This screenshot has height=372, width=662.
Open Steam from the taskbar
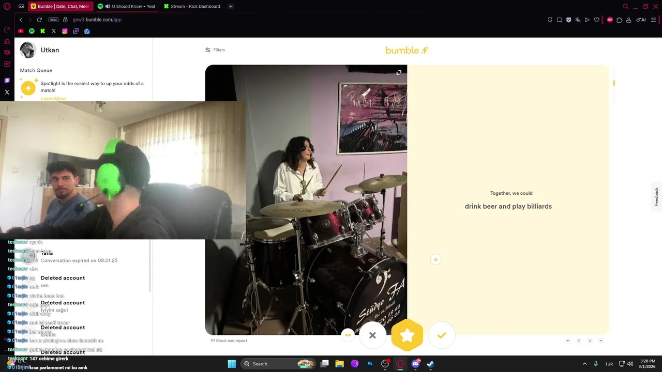[430, 364]
